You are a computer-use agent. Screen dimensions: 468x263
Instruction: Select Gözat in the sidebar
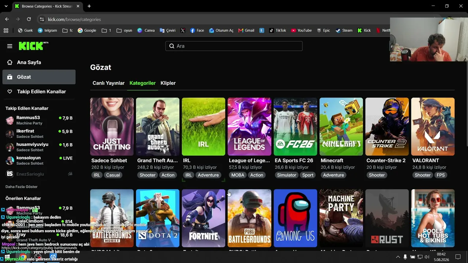(39, 77)
